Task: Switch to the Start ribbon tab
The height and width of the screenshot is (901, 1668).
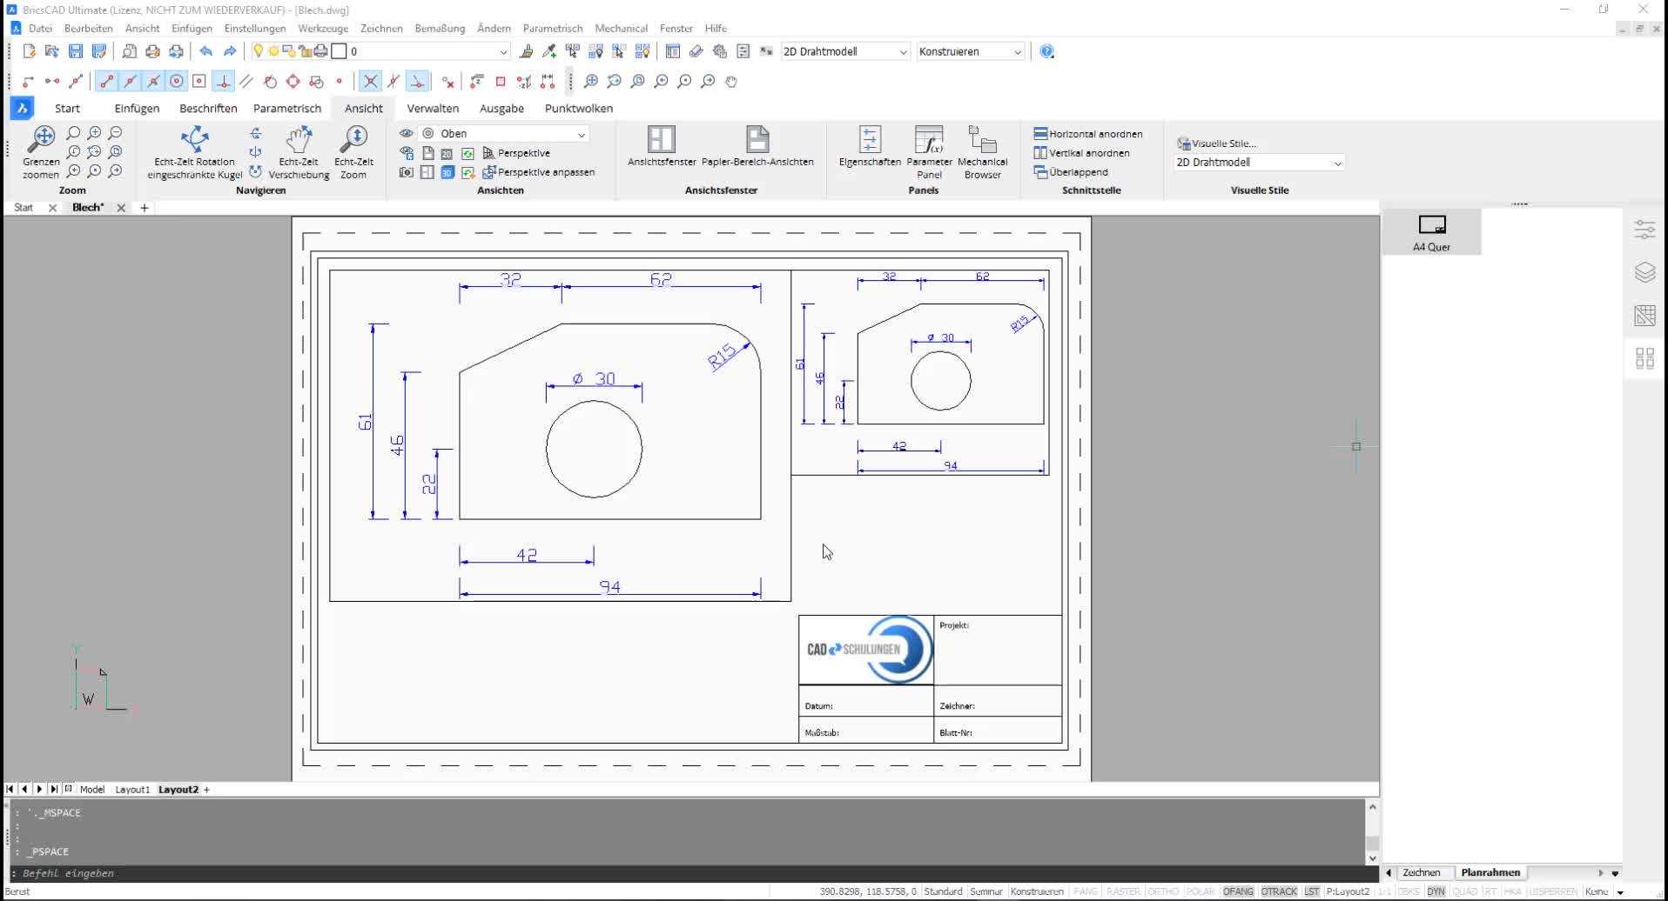Action: pos(67,109)
